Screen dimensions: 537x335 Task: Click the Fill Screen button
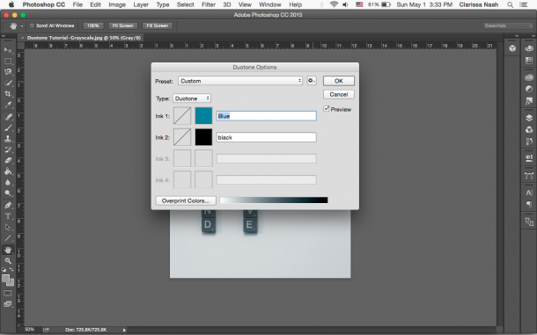coord(158,25)
